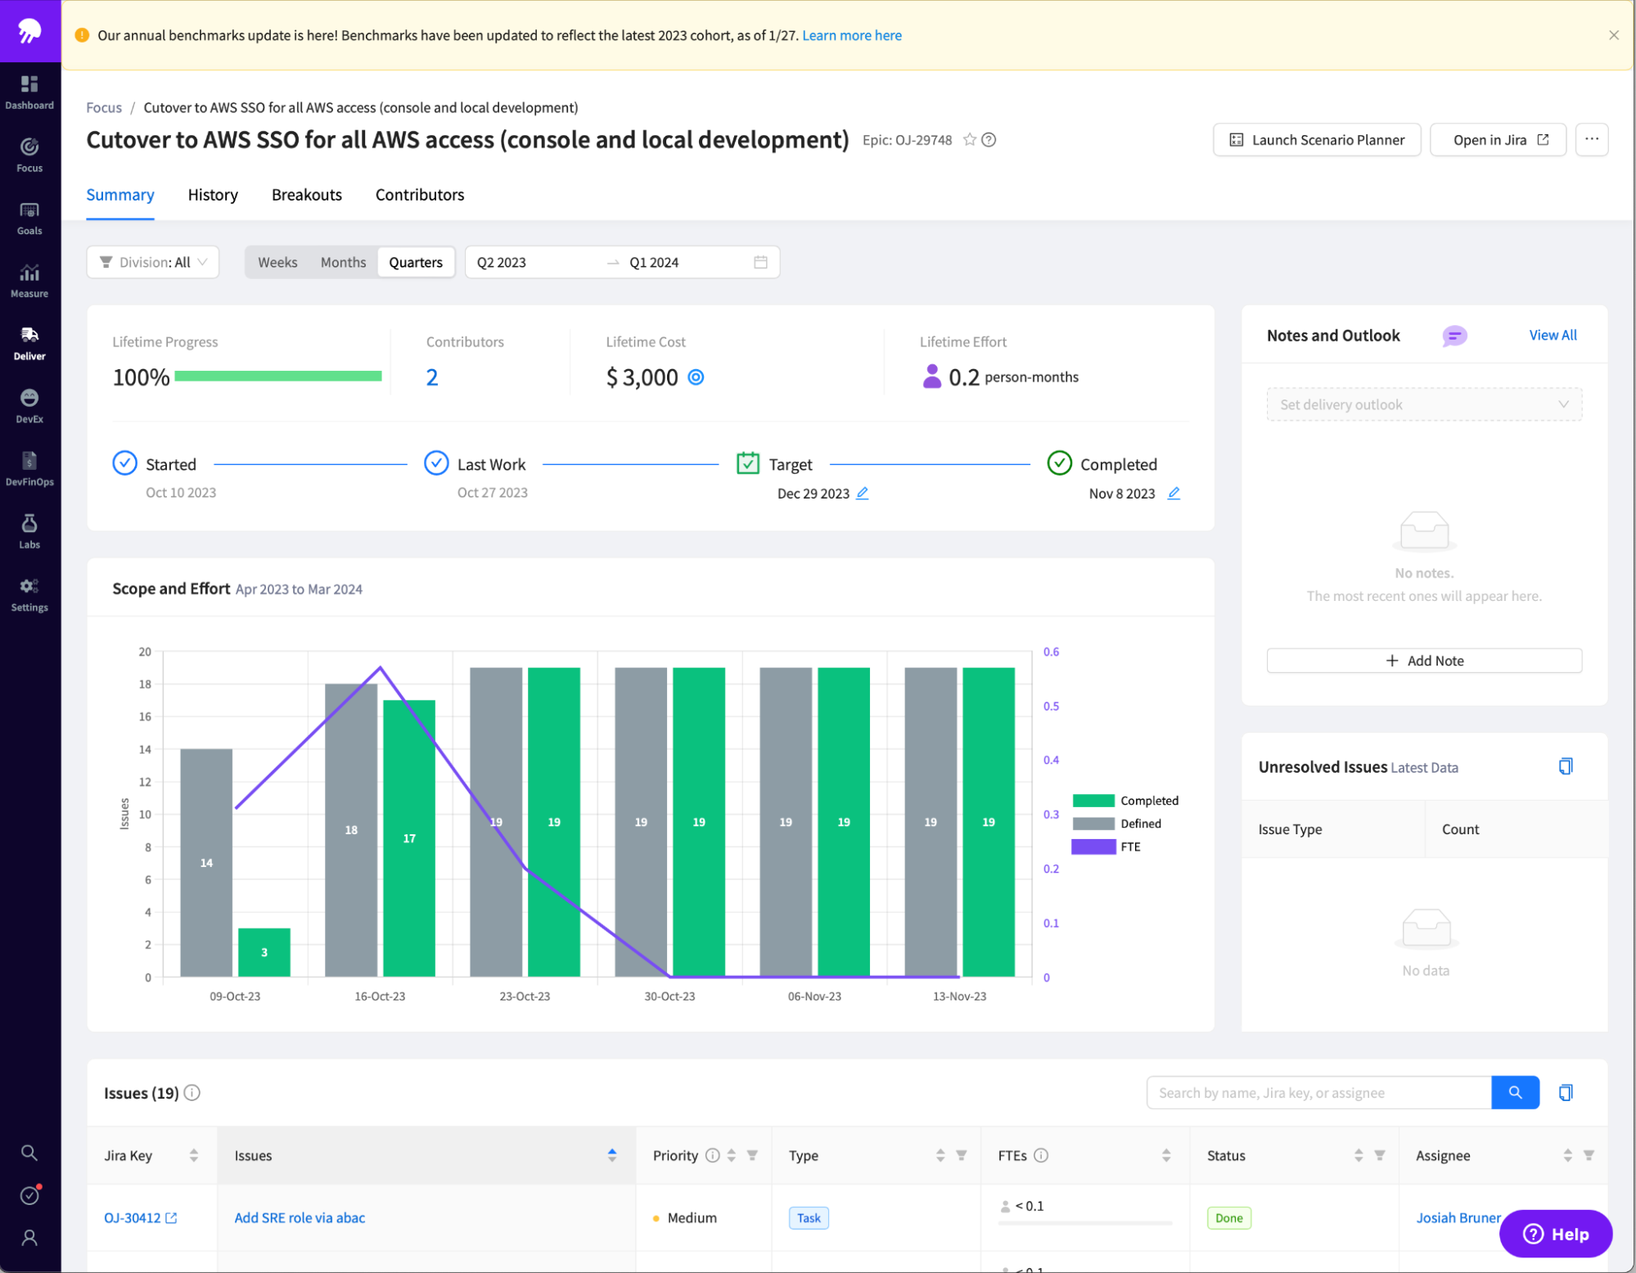Focus the issues search input field
Viewport: 1636px width, 1273px height.
coord(1318,1093)
